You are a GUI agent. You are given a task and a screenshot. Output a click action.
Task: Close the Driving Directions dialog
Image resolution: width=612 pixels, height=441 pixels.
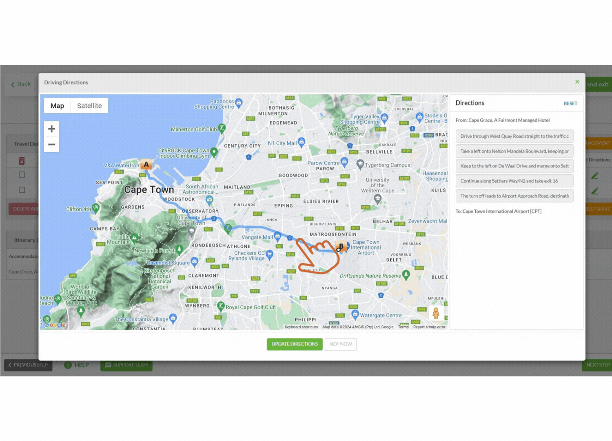click(x=577, y=82)
